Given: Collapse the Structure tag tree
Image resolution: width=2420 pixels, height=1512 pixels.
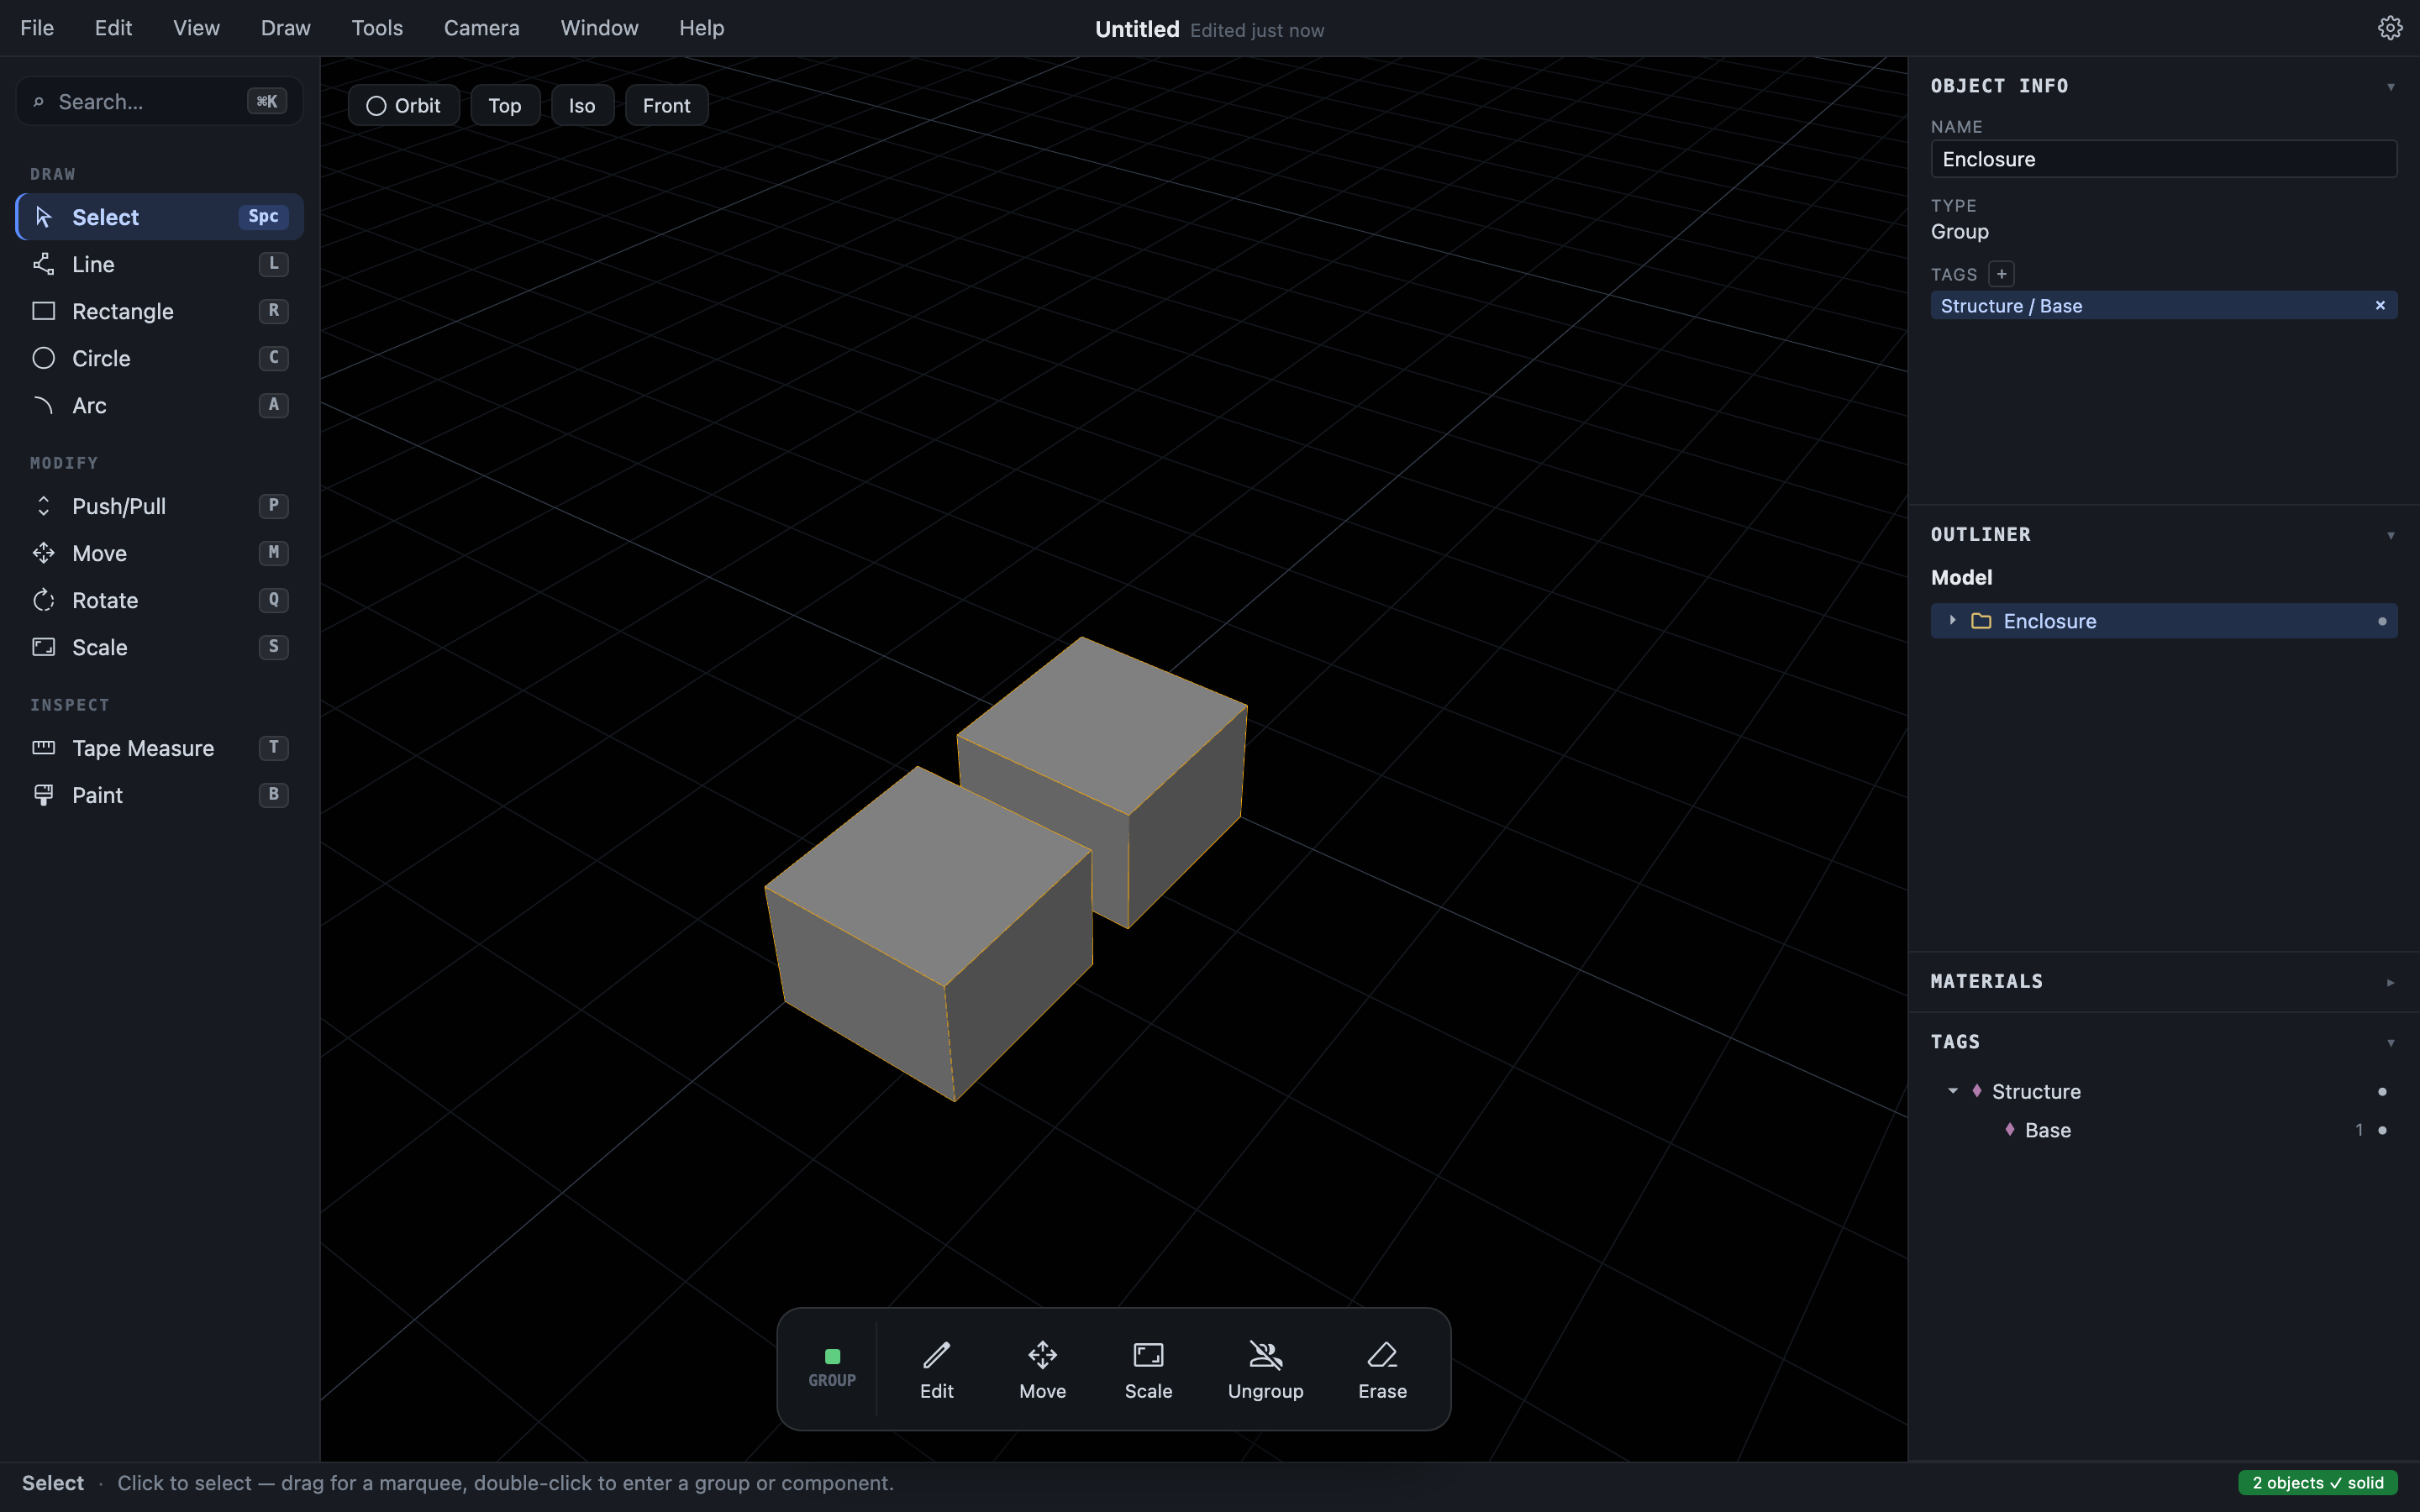Looking at the screenshot, I should tap(1953, 1091).
